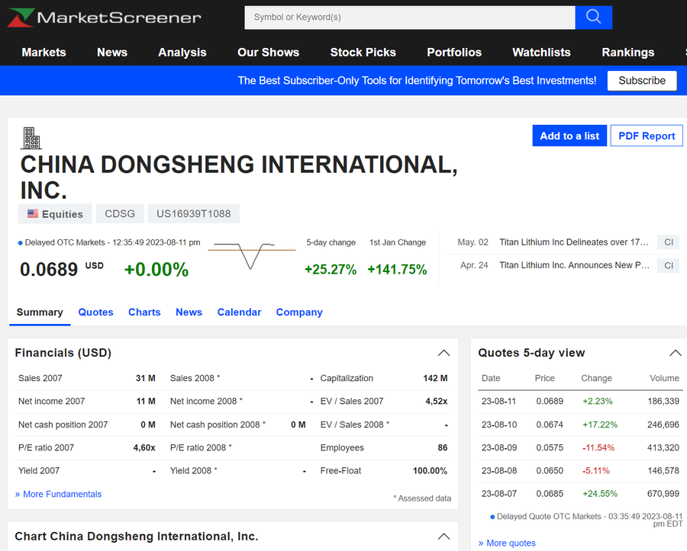Select the Summary tab

click(40, 312)
